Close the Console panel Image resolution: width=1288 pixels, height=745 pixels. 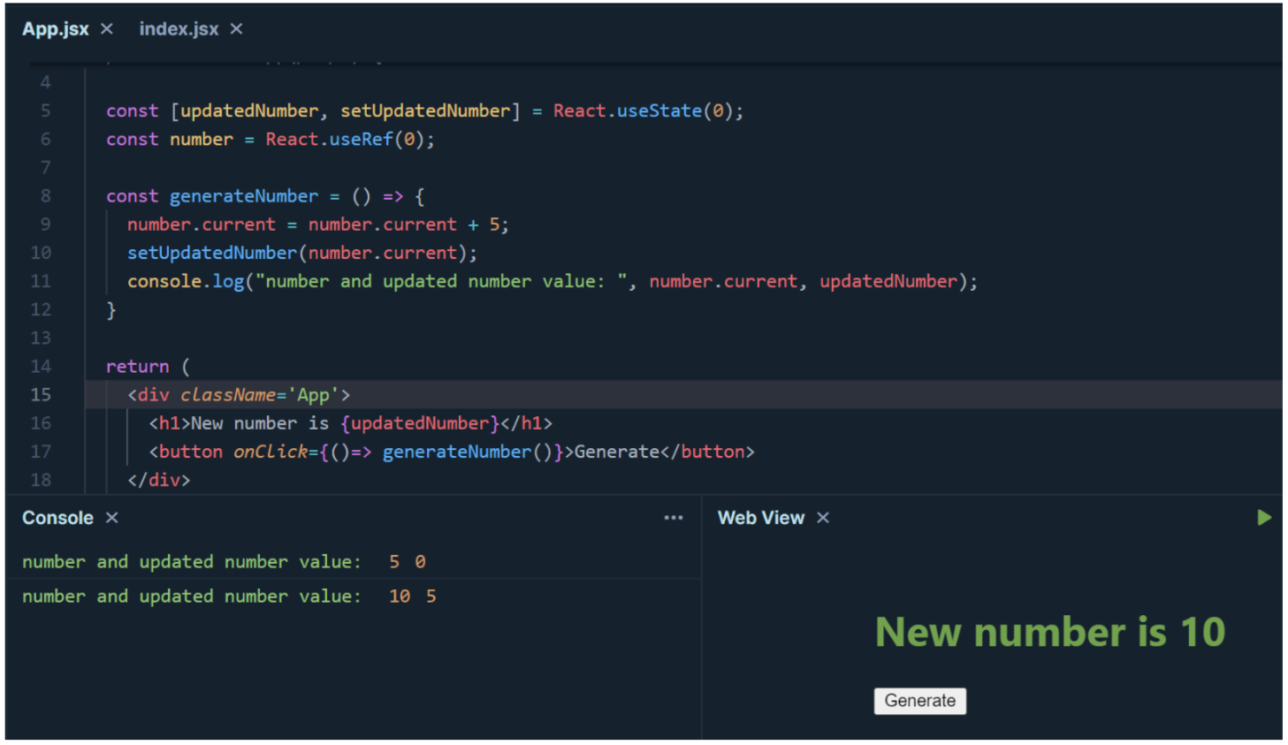click(111, 518)
